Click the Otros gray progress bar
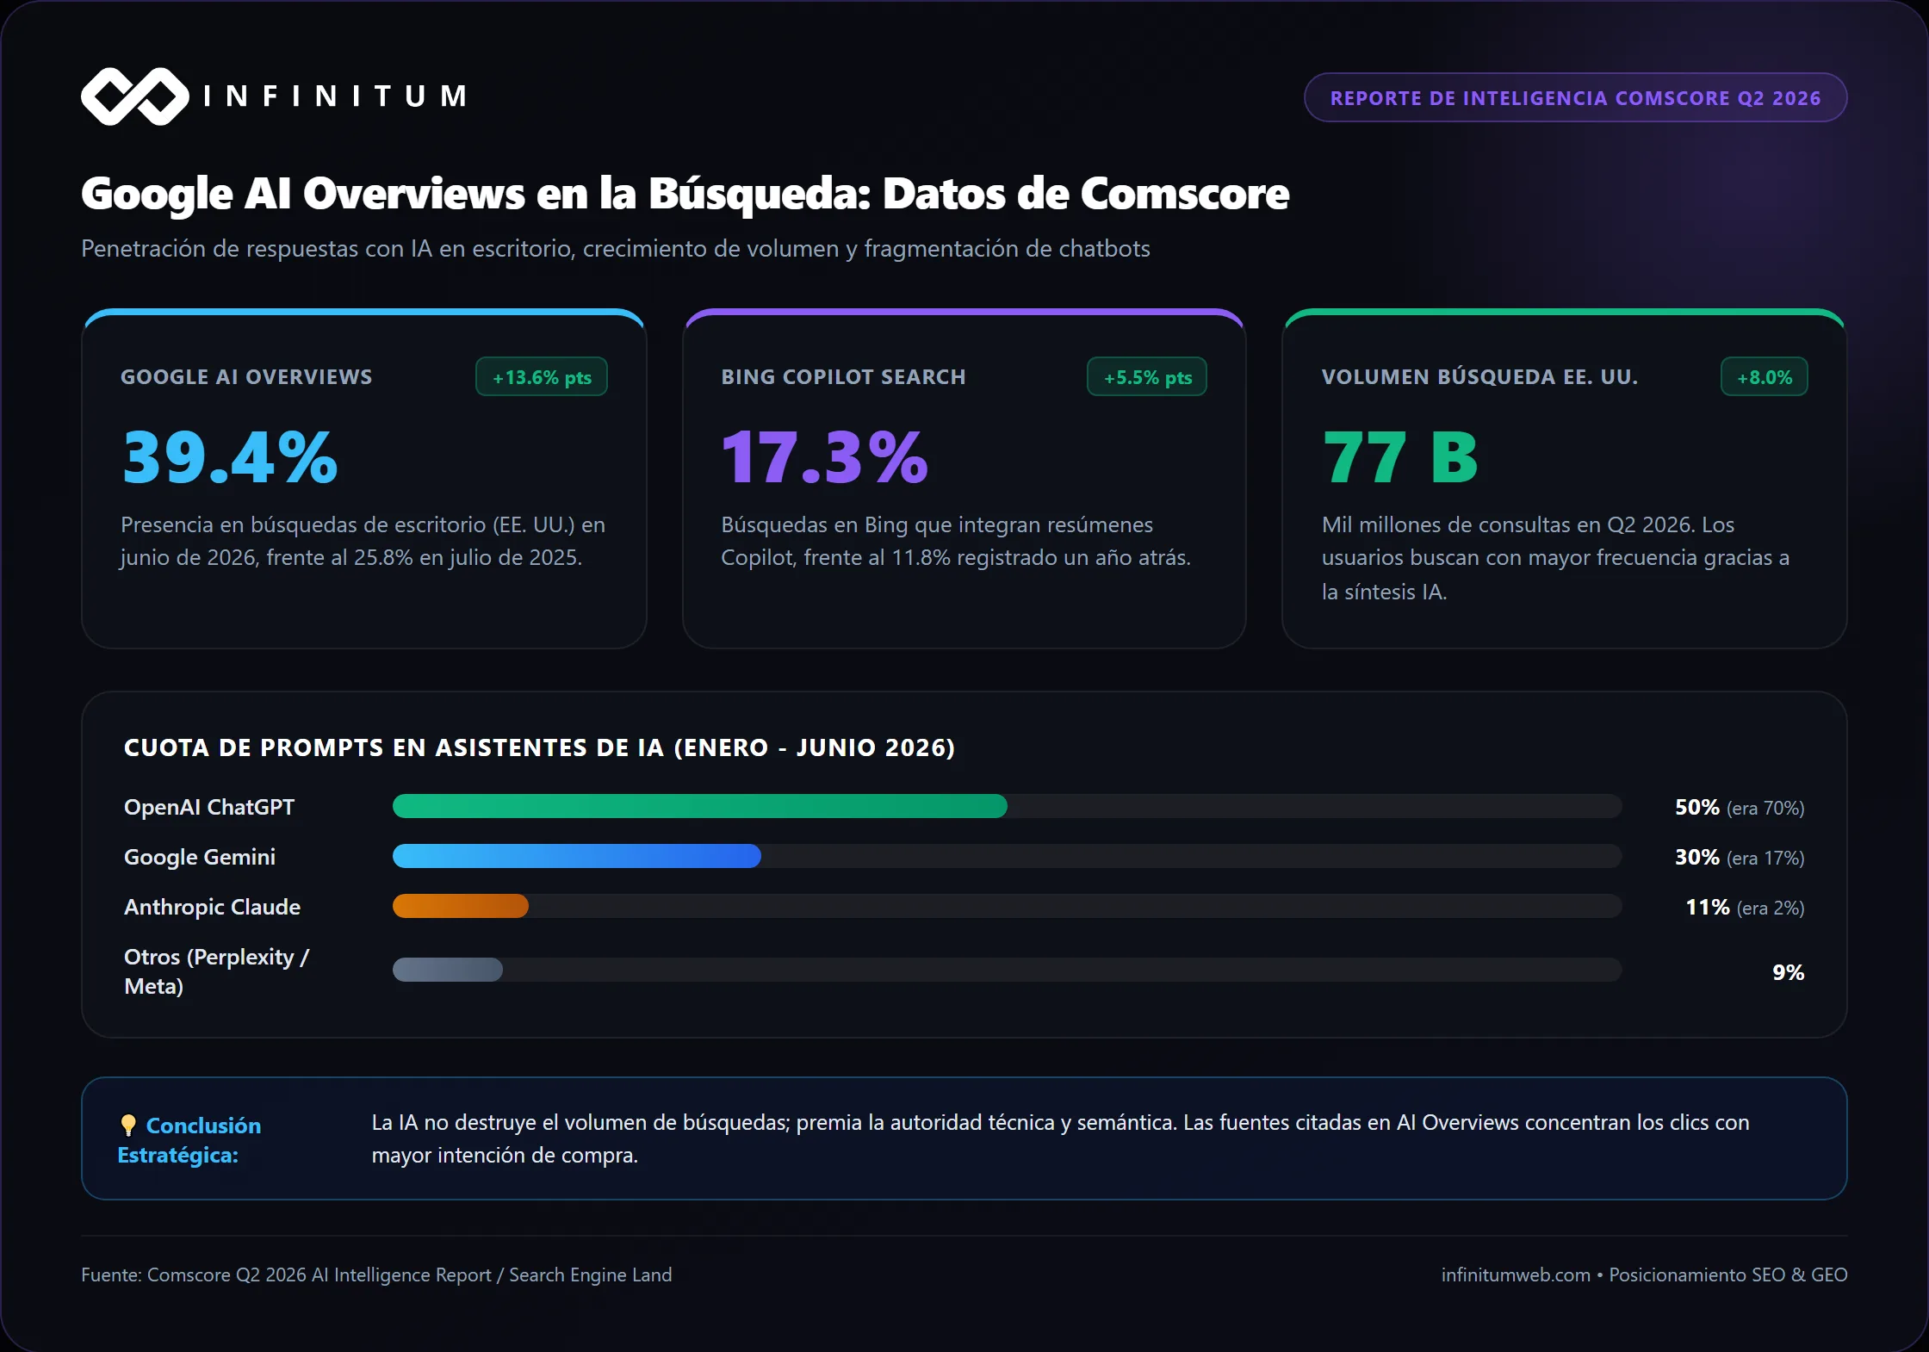This screenshot has width=1929, height=1352. (x=447, y=970)
